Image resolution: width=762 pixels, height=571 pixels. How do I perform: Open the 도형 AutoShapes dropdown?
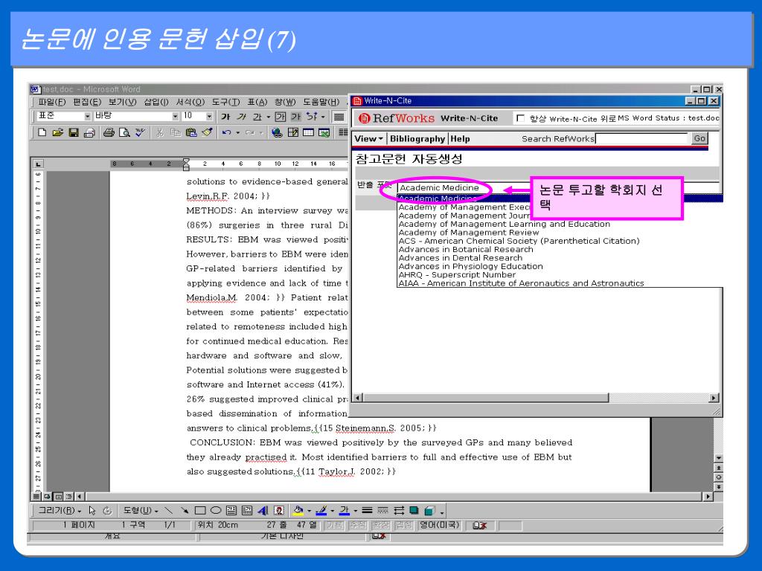[x=141, y=510]
